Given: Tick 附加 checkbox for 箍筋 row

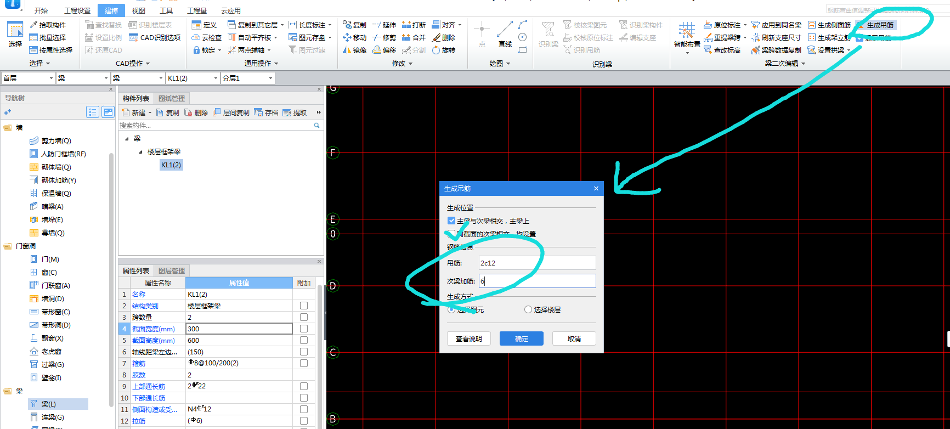Looking at the screenshot, I should [304, 363].
